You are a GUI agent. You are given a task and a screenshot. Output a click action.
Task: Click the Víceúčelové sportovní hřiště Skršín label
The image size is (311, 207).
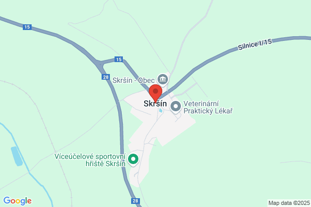pyautogui.click(x=90, y=160)
